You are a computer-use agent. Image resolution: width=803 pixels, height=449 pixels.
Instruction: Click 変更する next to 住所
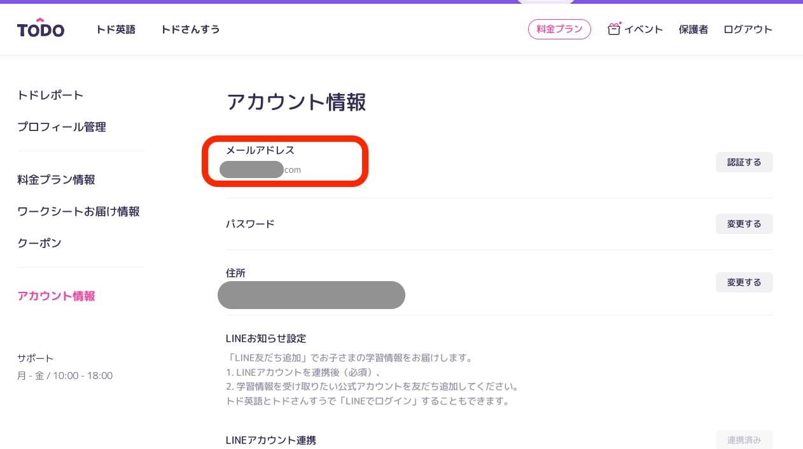point(744,282)
